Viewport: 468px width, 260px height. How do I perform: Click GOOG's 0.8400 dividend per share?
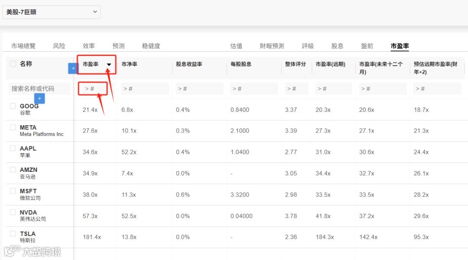240,110
